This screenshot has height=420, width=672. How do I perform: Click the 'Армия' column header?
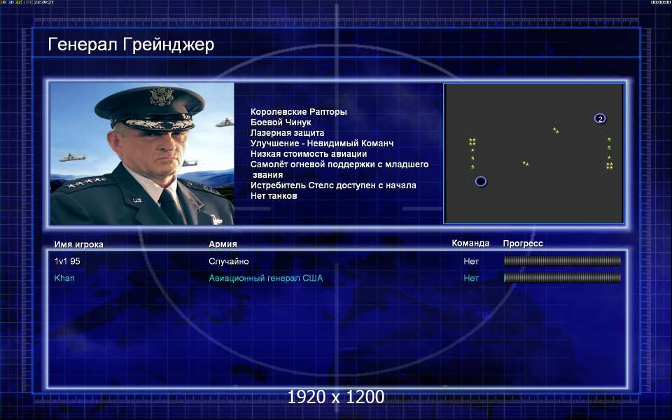pyautogui.click(x=223, y=244)
